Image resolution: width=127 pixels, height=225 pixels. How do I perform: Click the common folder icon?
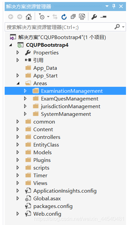(28, 122)
